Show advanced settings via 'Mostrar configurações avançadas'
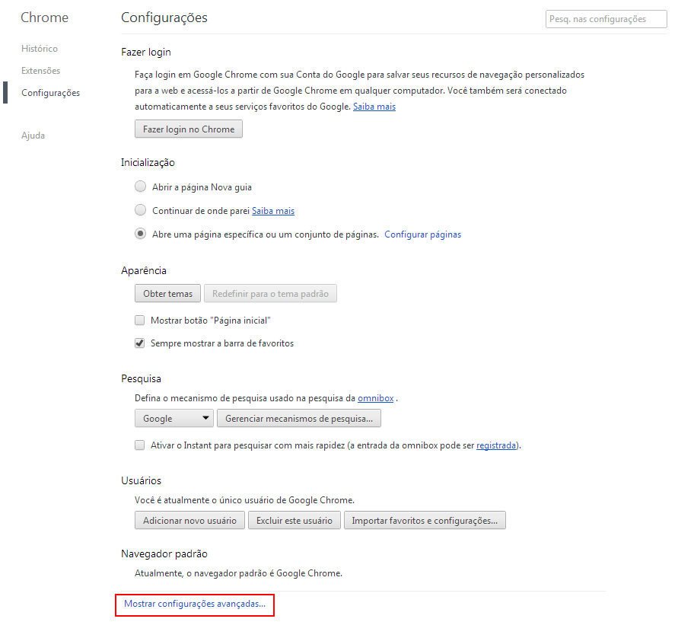The width and height of the screenshot is (678, 638). pos(195,605)
